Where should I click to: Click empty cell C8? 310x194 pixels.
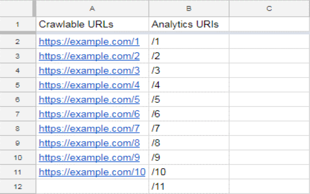(269, 143)
